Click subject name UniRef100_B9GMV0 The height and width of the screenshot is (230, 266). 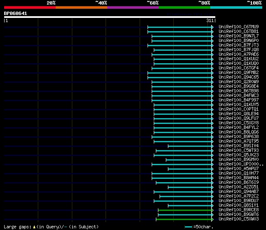239,160
